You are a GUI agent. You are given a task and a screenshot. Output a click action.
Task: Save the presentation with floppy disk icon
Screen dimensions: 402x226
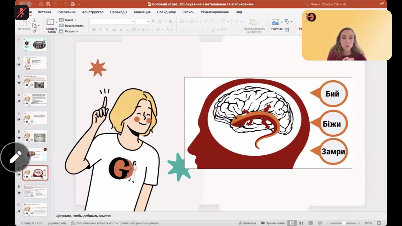pos(48,4)
